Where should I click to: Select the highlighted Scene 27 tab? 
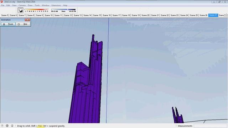pos(213,15)
